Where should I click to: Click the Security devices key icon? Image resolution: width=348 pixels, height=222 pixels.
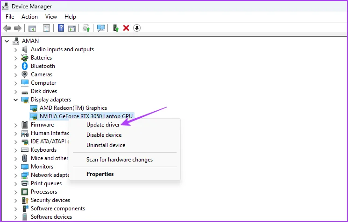pyautogui.click(x=25, y=200)
